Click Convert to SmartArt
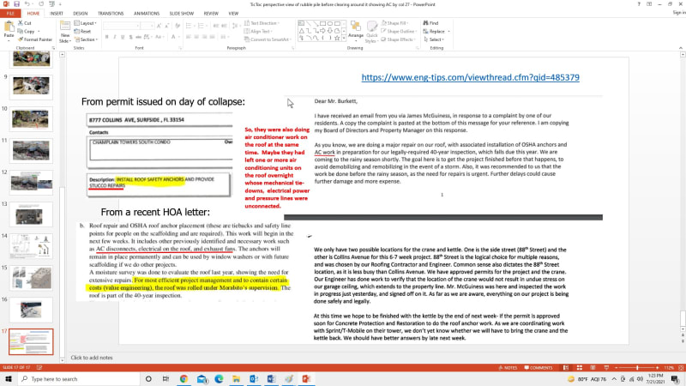 pos(268,39)
